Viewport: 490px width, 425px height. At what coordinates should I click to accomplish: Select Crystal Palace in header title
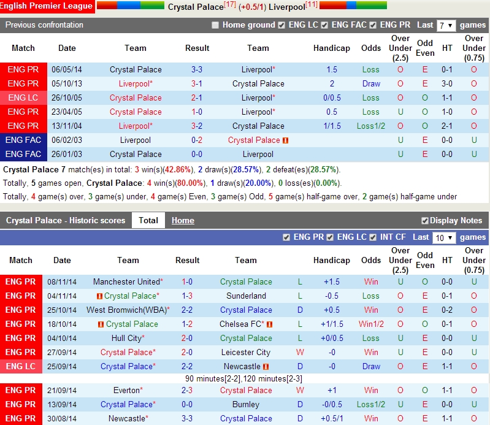click(196, 7)
